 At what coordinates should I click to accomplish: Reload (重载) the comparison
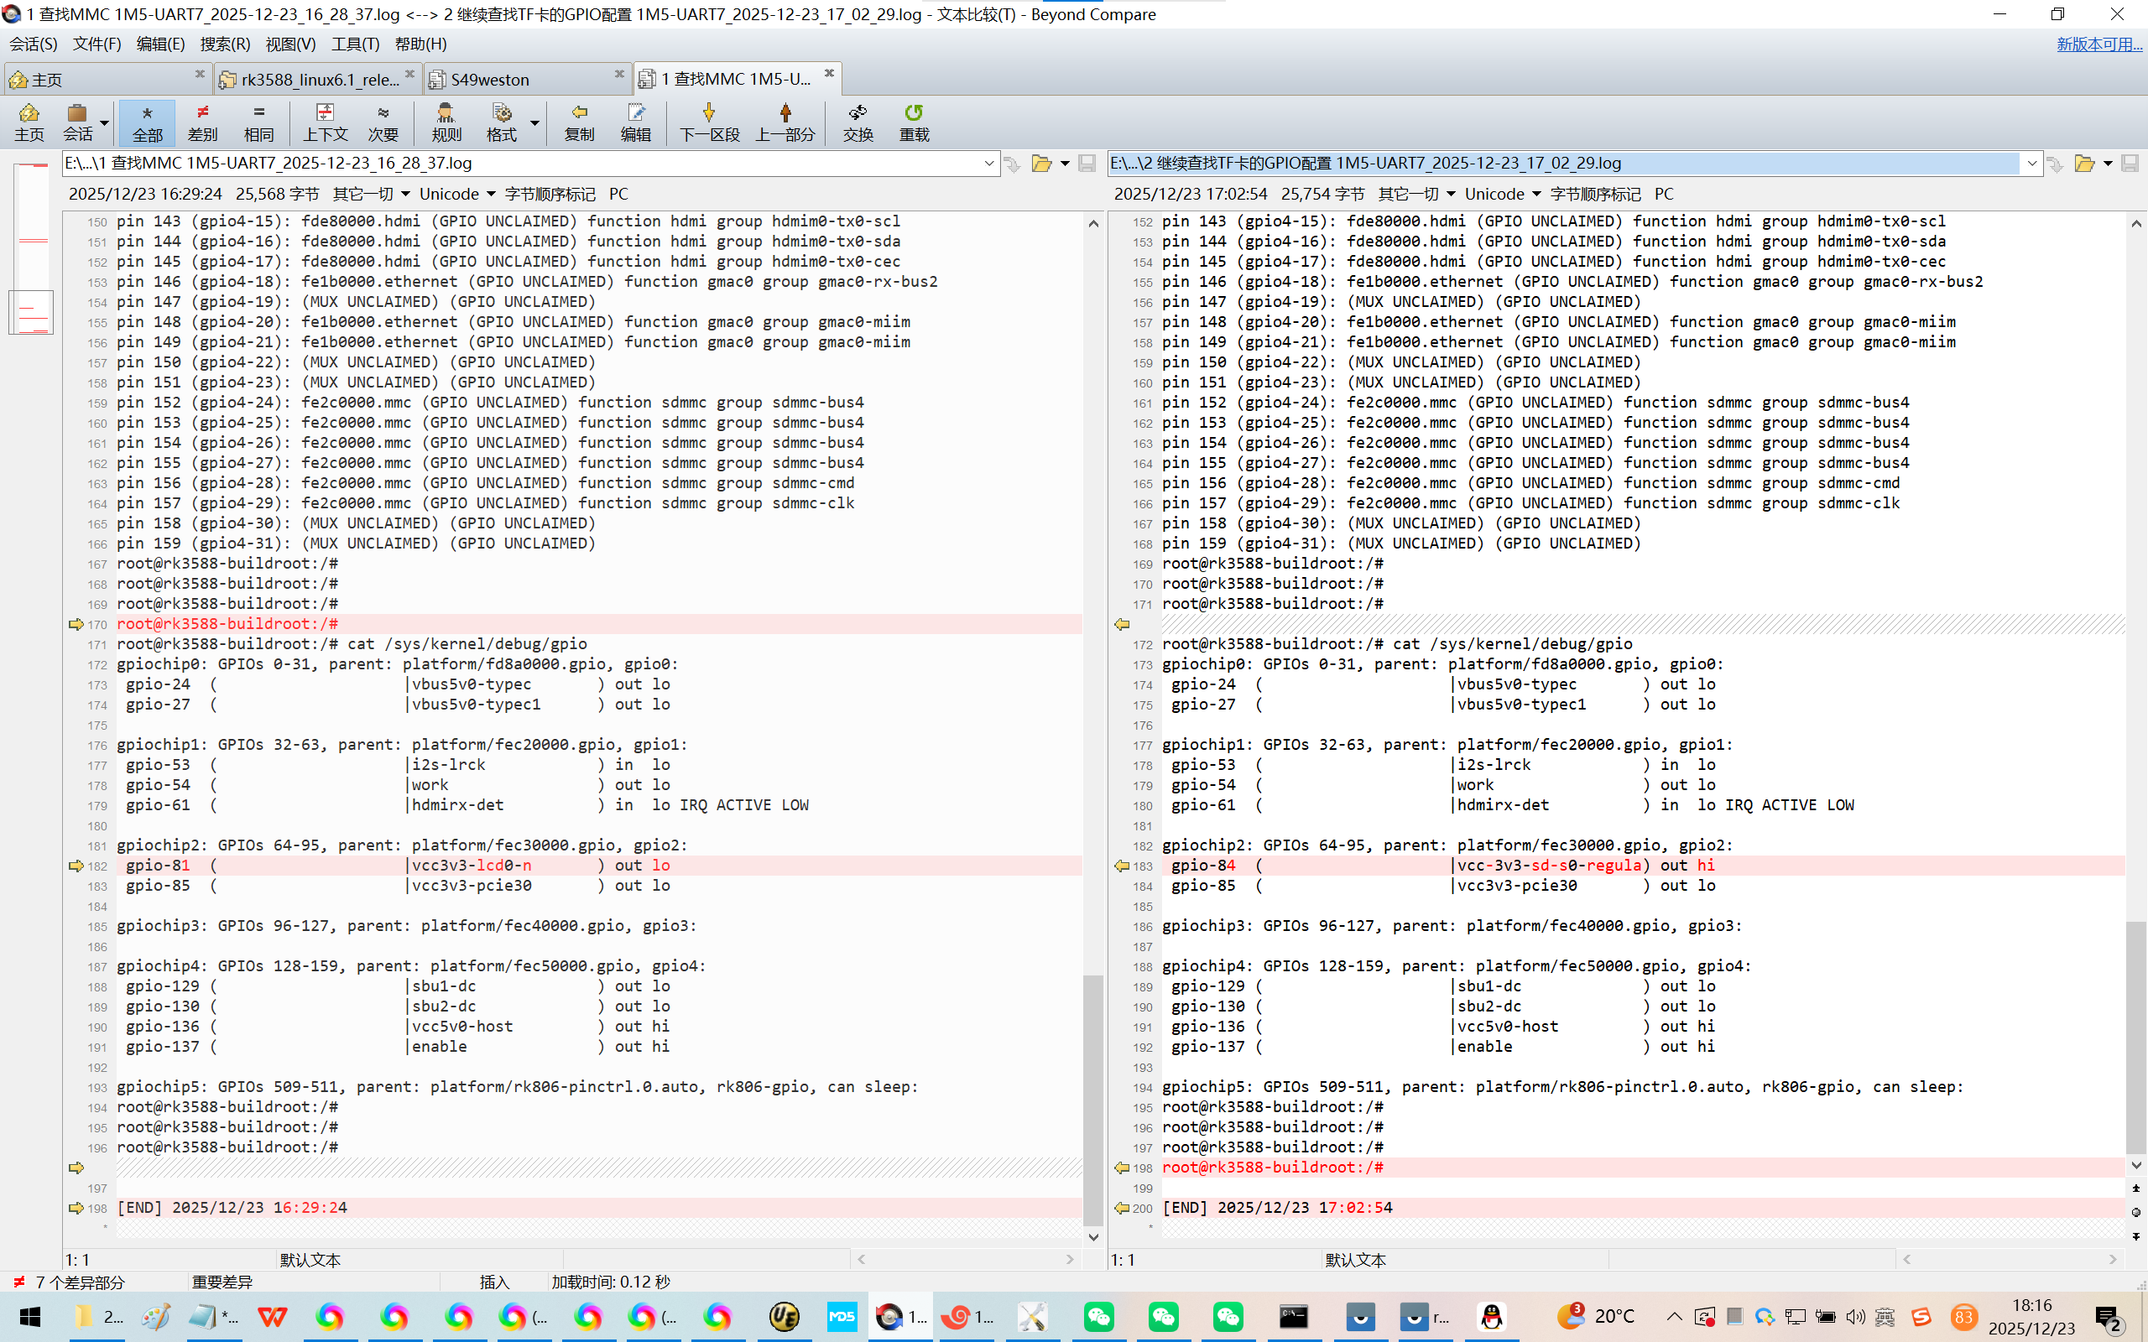[x=914, y=122]
